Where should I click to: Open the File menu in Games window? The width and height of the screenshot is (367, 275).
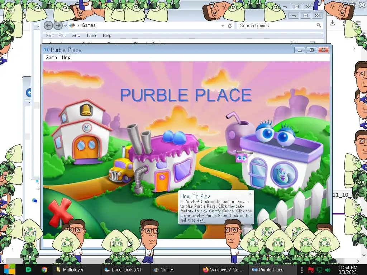(49, 35)
